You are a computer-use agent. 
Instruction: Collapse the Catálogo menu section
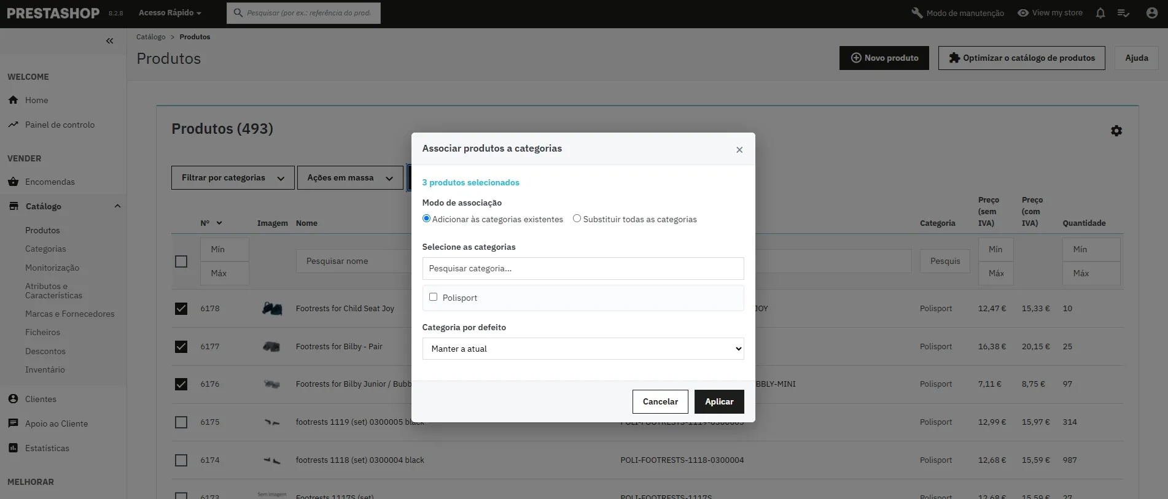117,206
